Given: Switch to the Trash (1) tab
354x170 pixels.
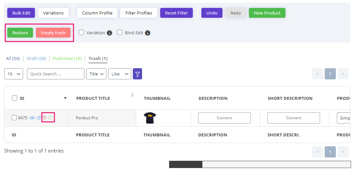Looking at the screenshot, I should pos(98,58).
